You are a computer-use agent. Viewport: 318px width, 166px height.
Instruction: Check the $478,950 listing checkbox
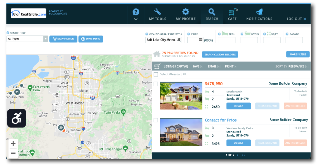tap(156, 84)
